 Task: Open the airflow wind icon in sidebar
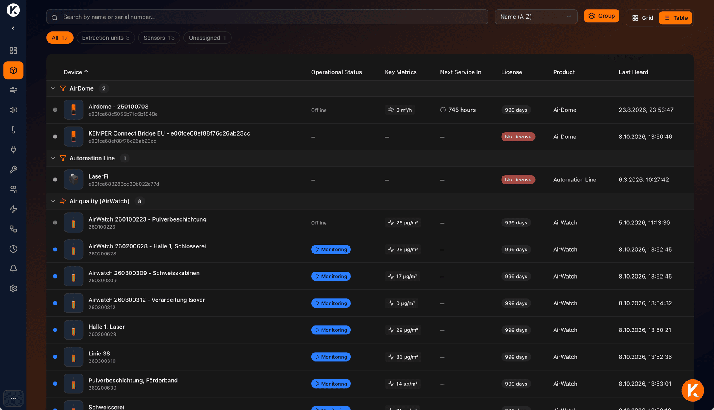click(13, 90)
